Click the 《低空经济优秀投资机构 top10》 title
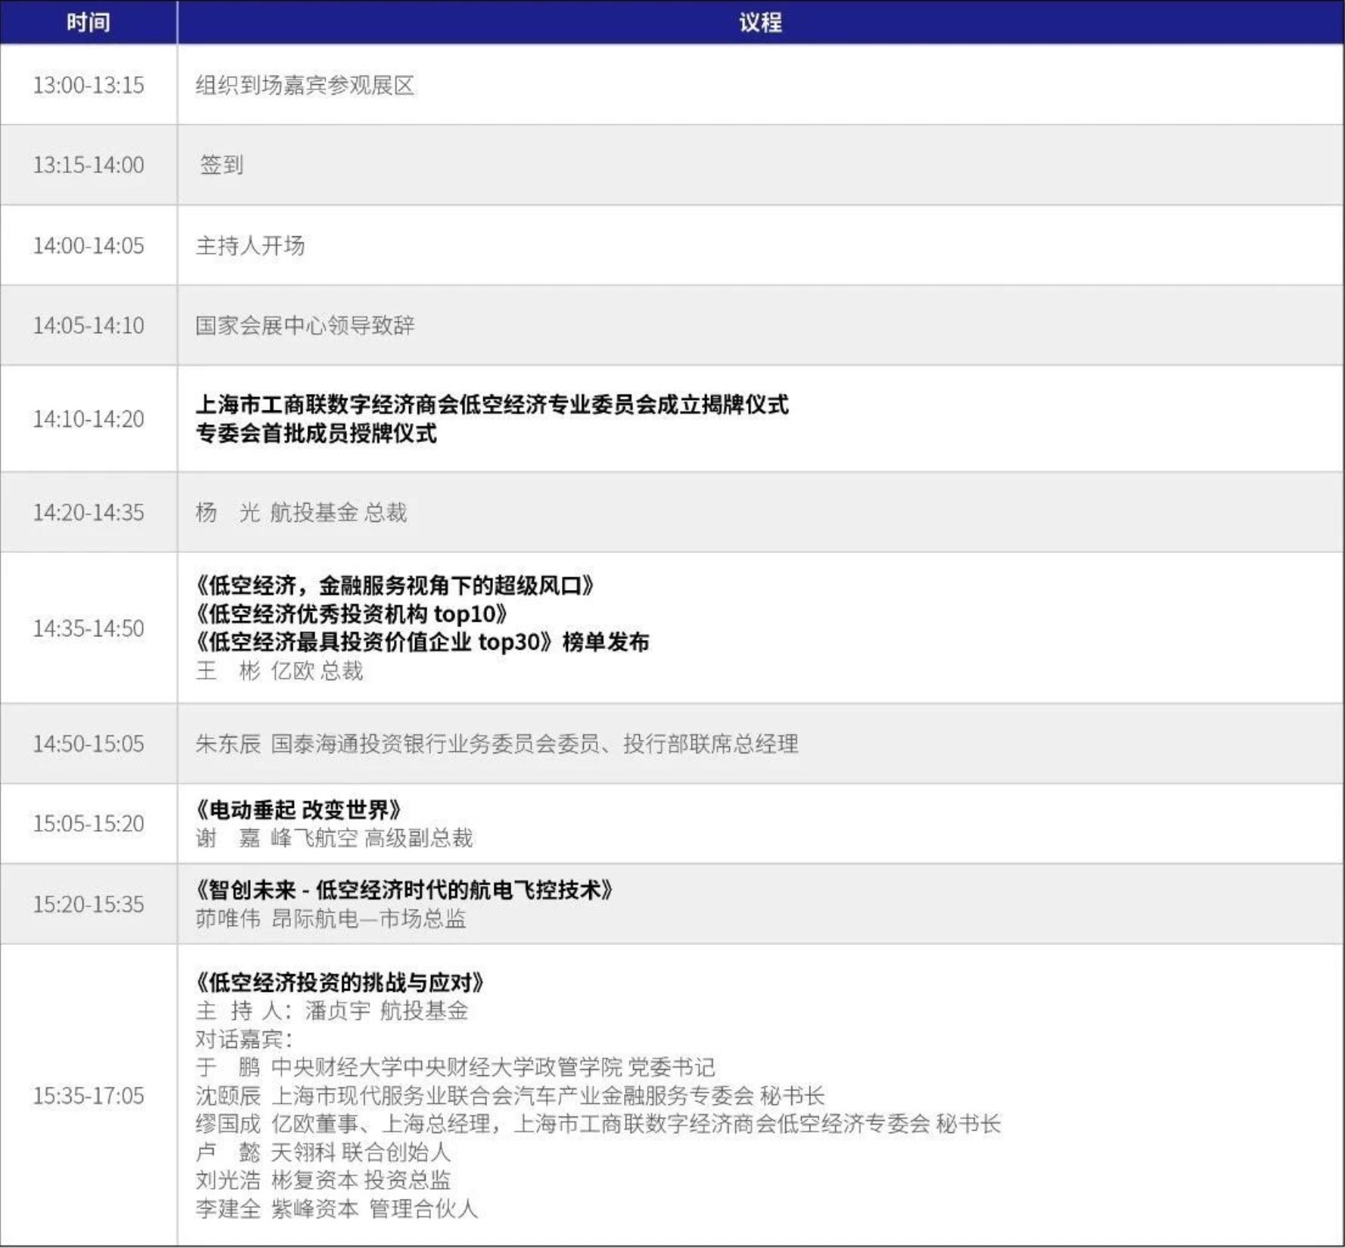Screen dimensions: 1345x1248 (351, 613)
